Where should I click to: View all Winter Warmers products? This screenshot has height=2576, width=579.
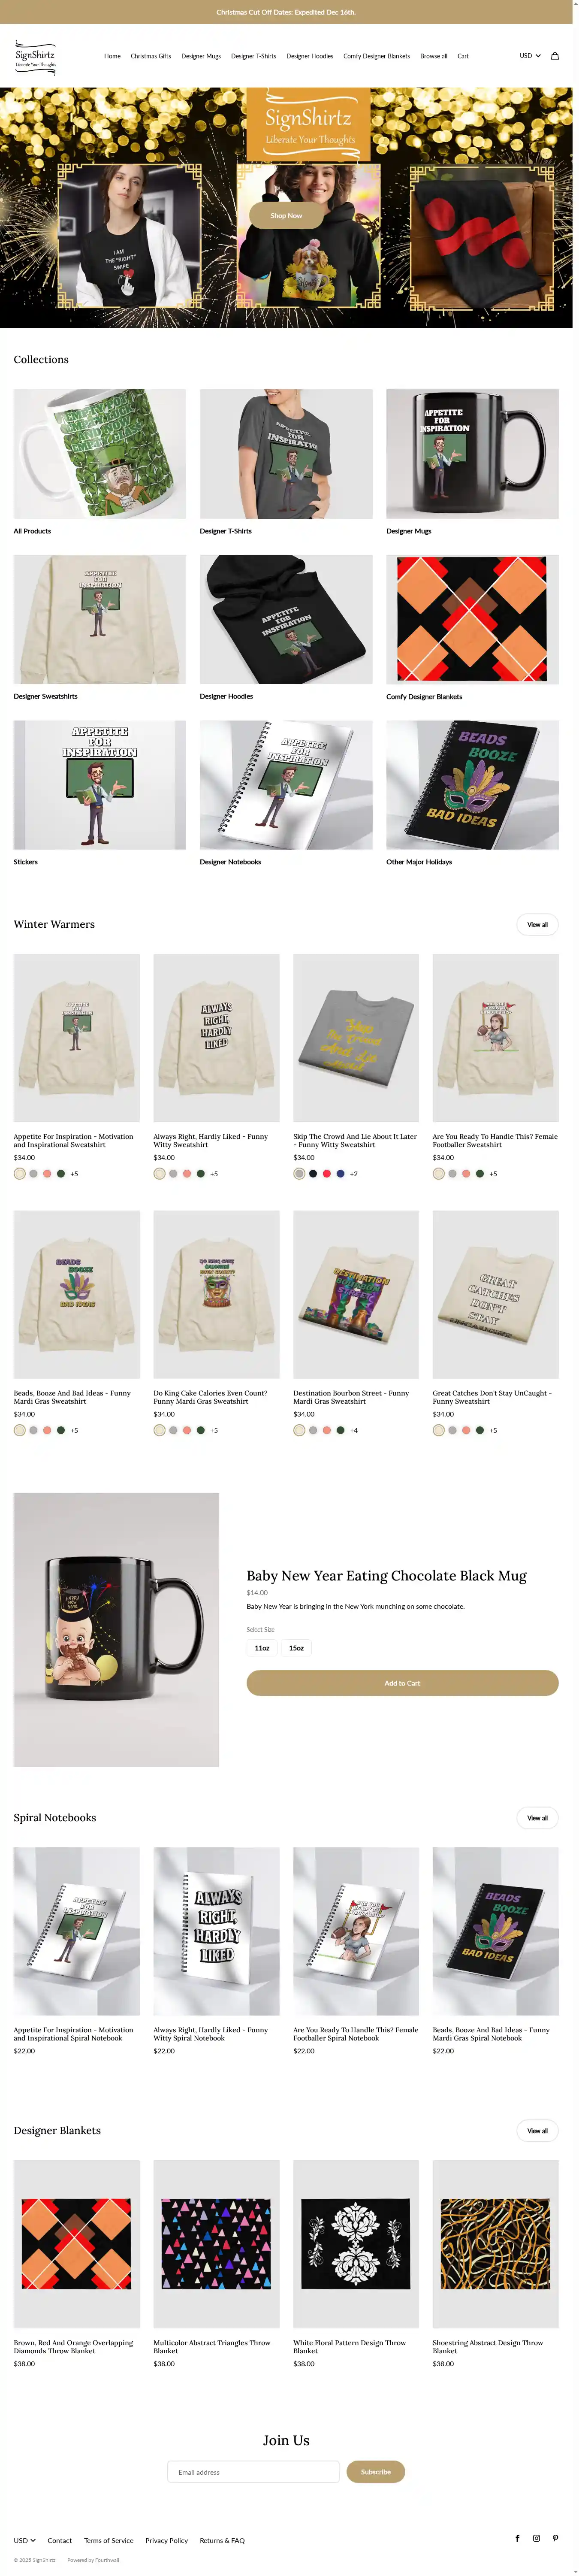click(x=537, y=924)
